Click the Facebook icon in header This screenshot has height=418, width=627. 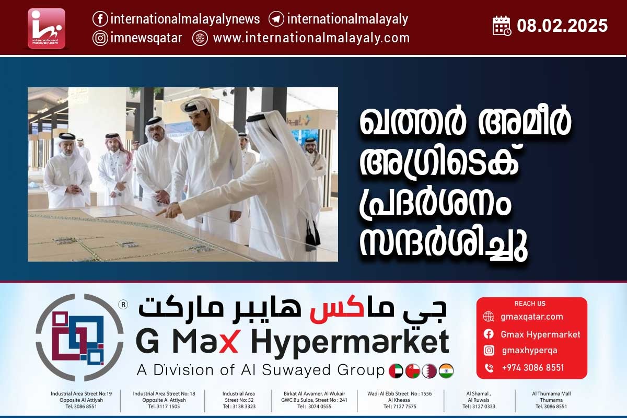click(100, 19)
